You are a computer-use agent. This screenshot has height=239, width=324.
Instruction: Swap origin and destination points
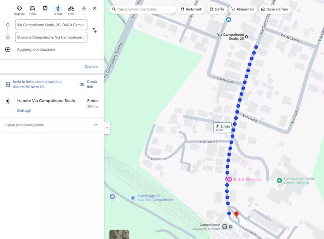coord(95,30)
